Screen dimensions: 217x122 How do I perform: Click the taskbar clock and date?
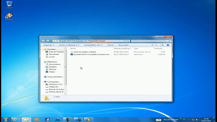pyautogui.click(x=206, y=120)
